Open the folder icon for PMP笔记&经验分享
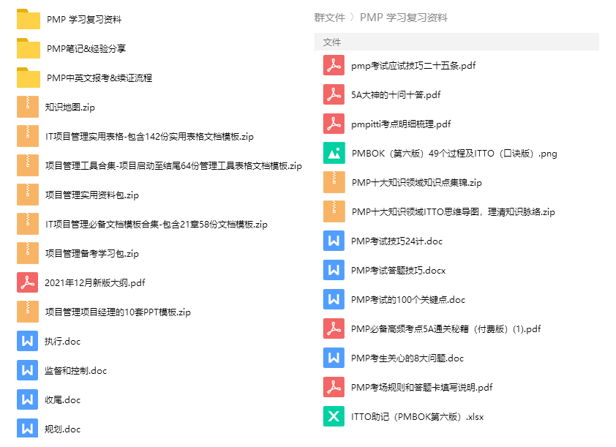The width and height of the screenshot is (616, 447). pyautogui.click(x=29, y=48)
